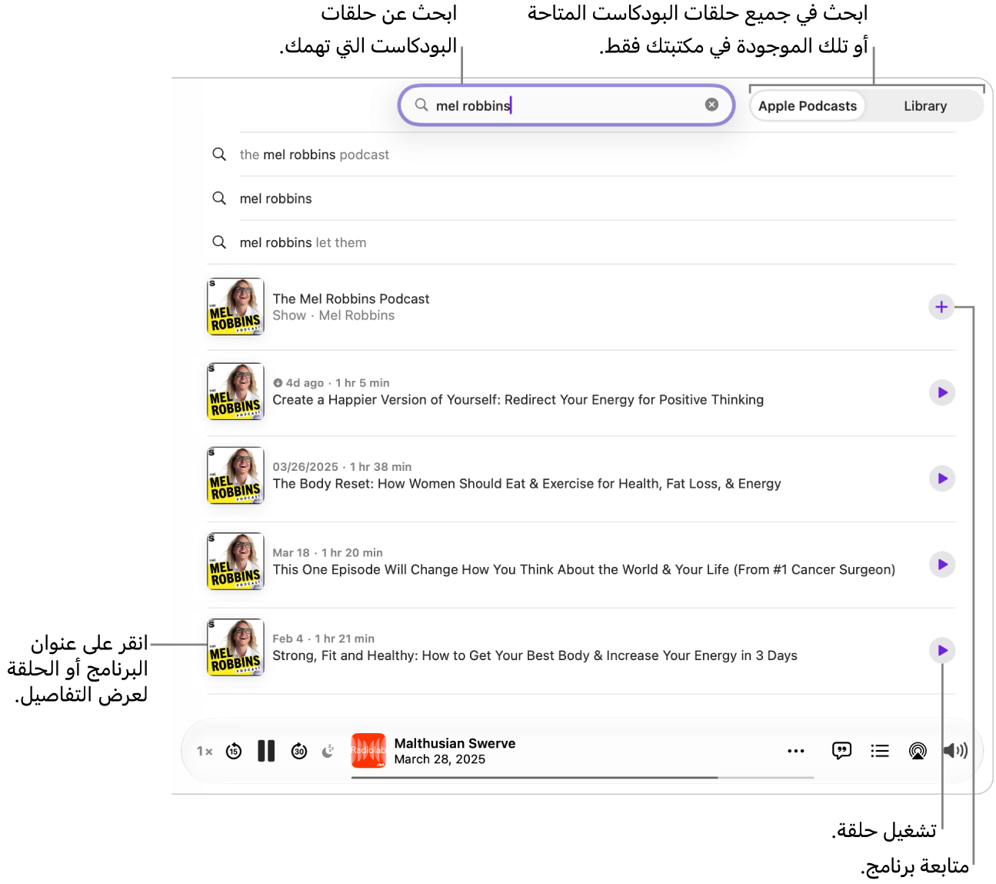The width and height of the screenshot is (996, 884).
Task: Open 'Create a Happier Version of Yourself' episode title
Action: point(518,400)
